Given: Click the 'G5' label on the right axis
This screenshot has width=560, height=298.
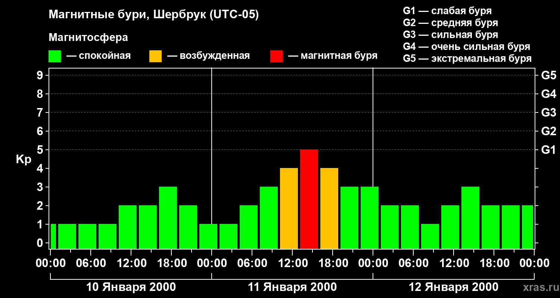Looking at the screenshot, I should coord(548,75).
